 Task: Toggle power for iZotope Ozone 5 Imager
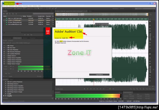6,64
